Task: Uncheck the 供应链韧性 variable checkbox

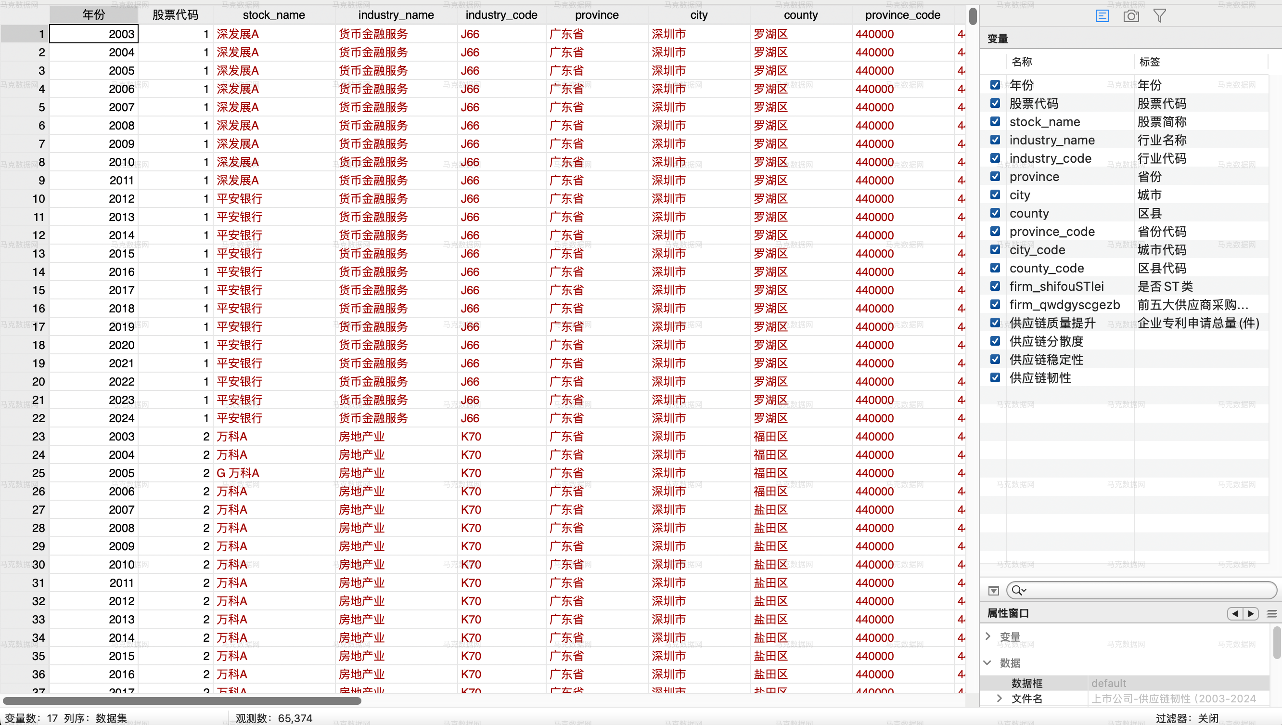Action: click(995, 378)
